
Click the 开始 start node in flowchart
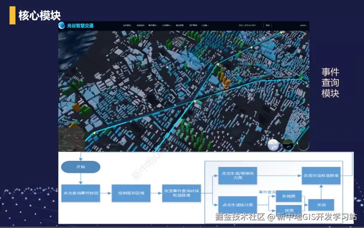pyautogui.click(x=80, y=167)
